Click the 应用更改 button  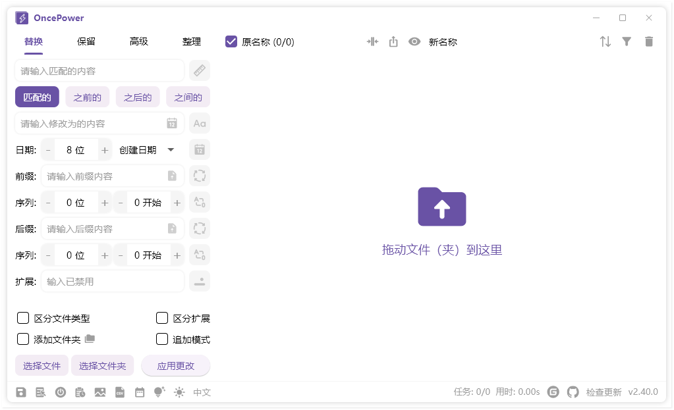click(175, 365)
